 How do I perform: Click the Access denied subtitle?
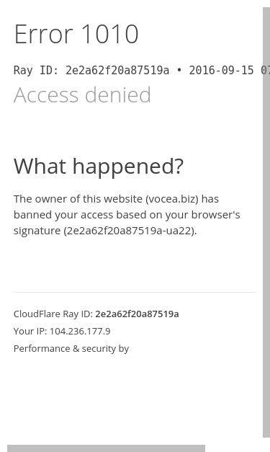82,94
